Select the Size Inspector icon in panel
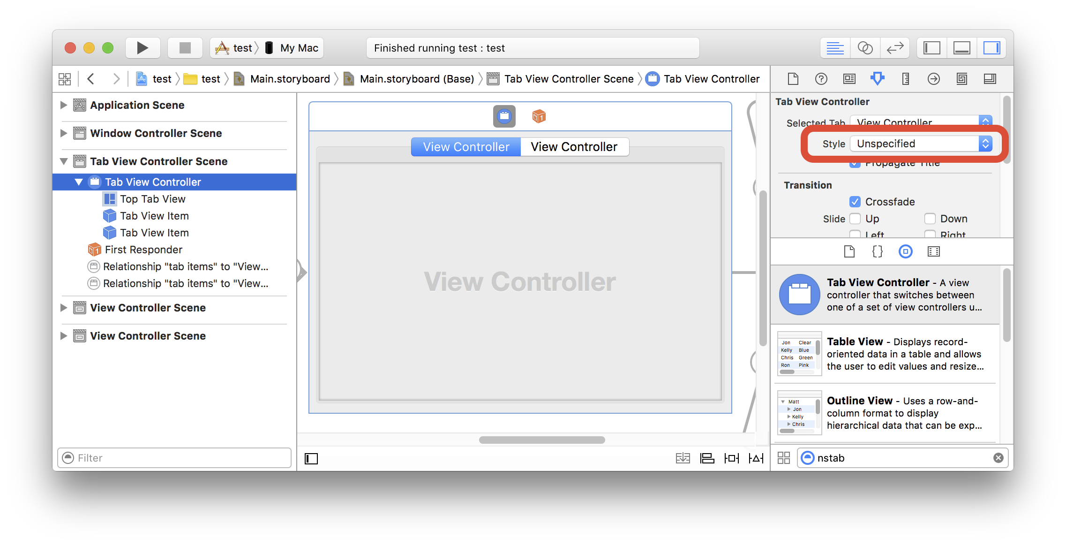 tap(904, 79)
